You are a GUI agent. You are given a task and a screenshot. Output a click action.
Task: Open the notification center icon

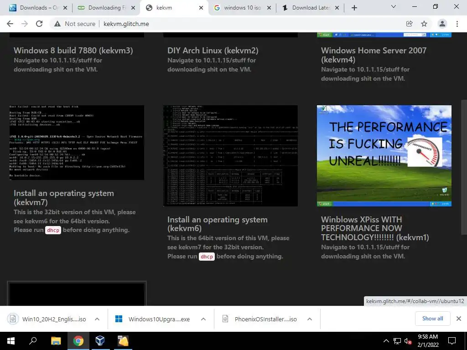point(452,341)
